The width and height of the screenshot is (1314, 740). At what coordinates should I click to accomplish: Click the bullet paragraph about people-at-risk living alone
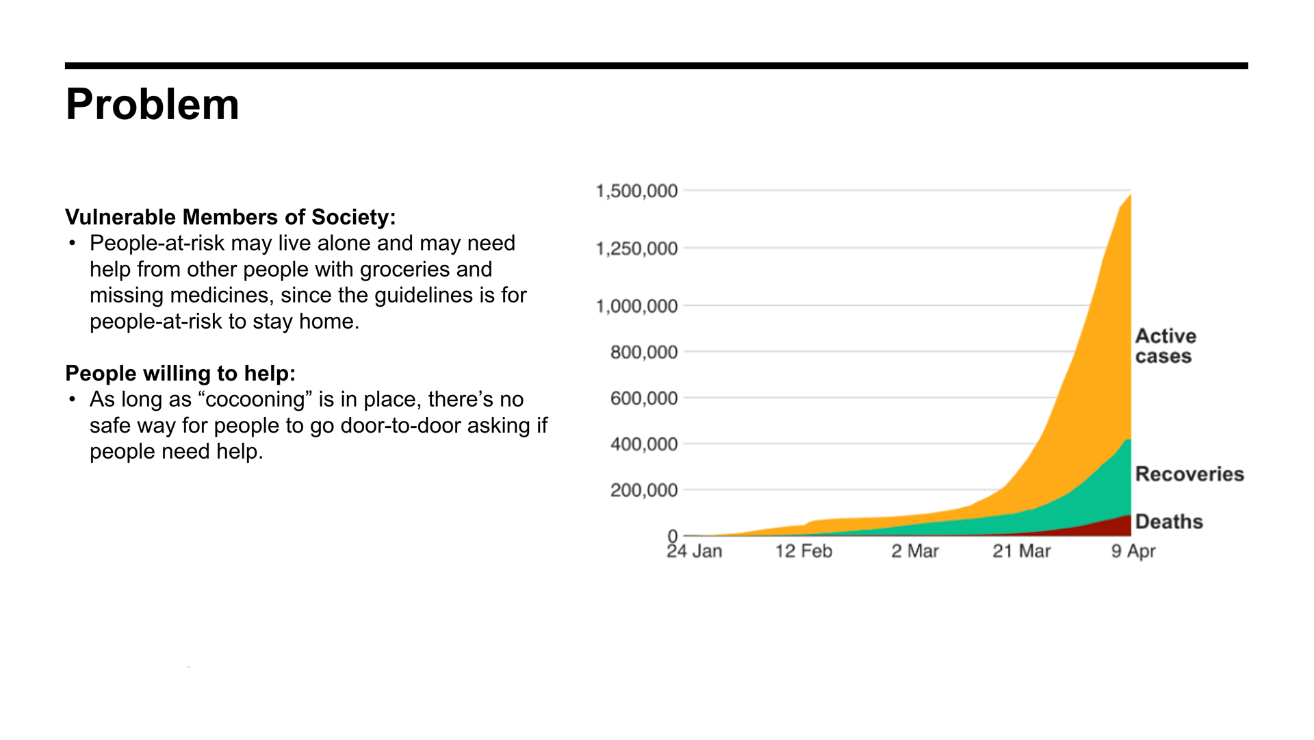[x=308, y=282]
